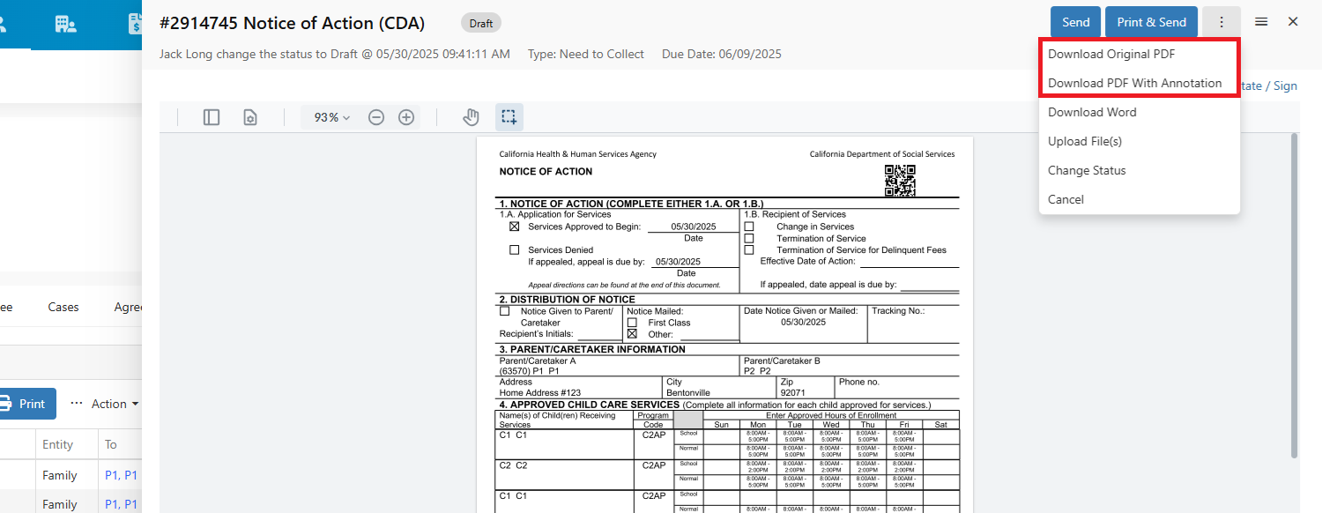Check Termination of Service for Delinquent Fees
The width and height of the screenshot is (1322, 513).
coord(749,249)
